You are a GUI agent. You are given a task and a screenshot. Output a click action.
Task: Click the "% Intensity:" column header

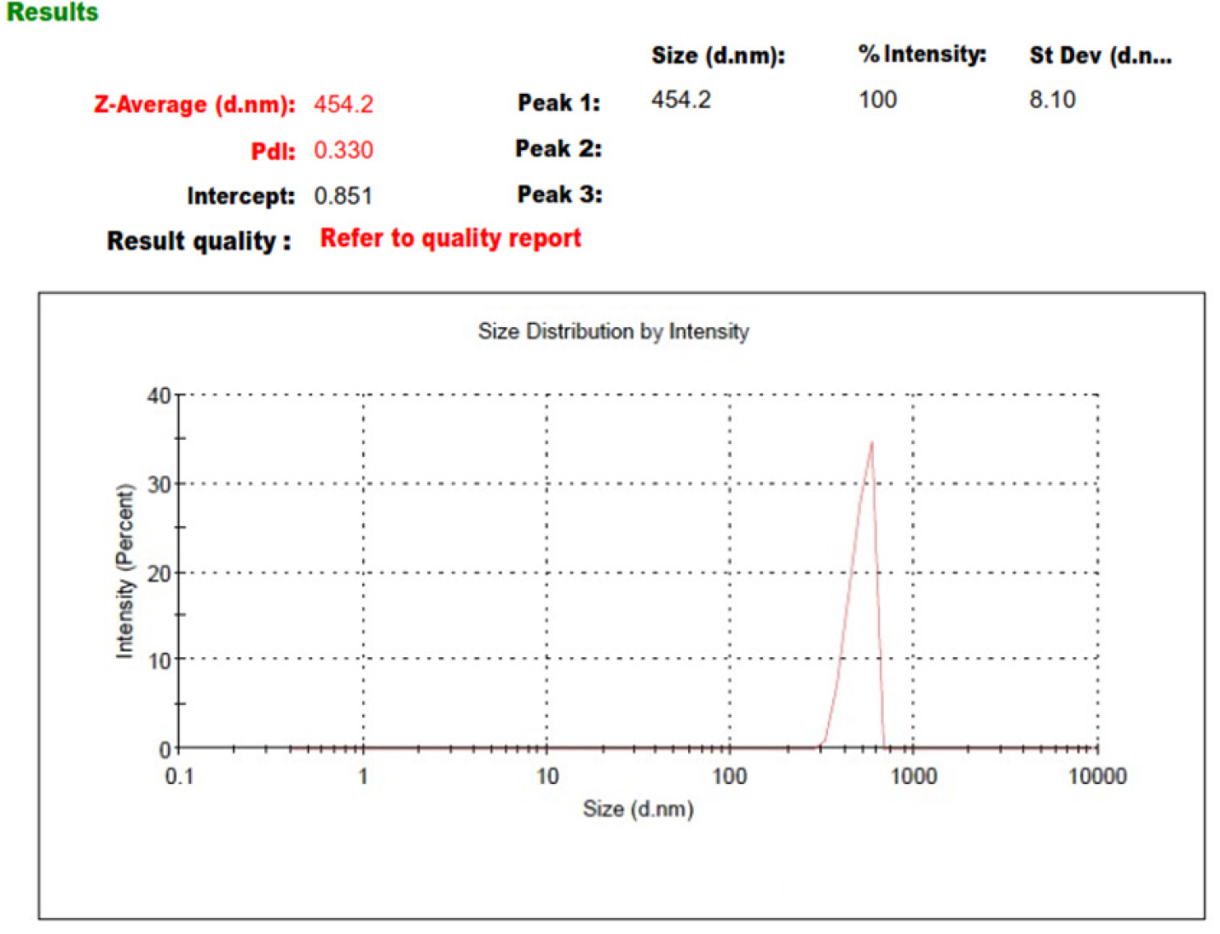tap(922, 55)
